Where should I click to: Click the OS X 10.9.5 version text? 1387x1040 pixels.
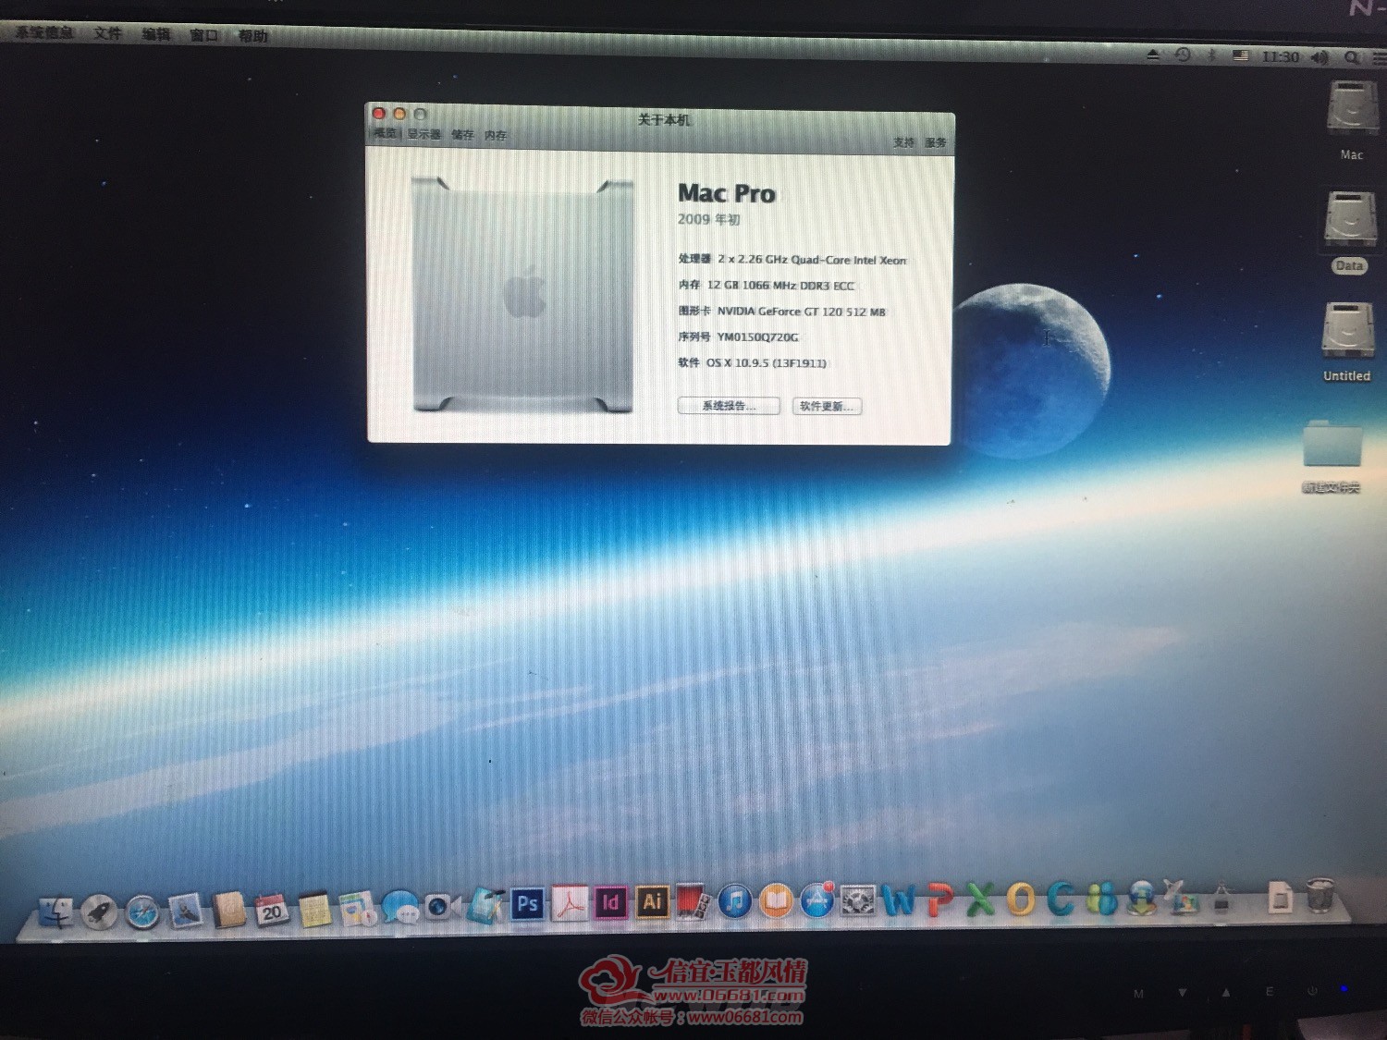point(767,363)
